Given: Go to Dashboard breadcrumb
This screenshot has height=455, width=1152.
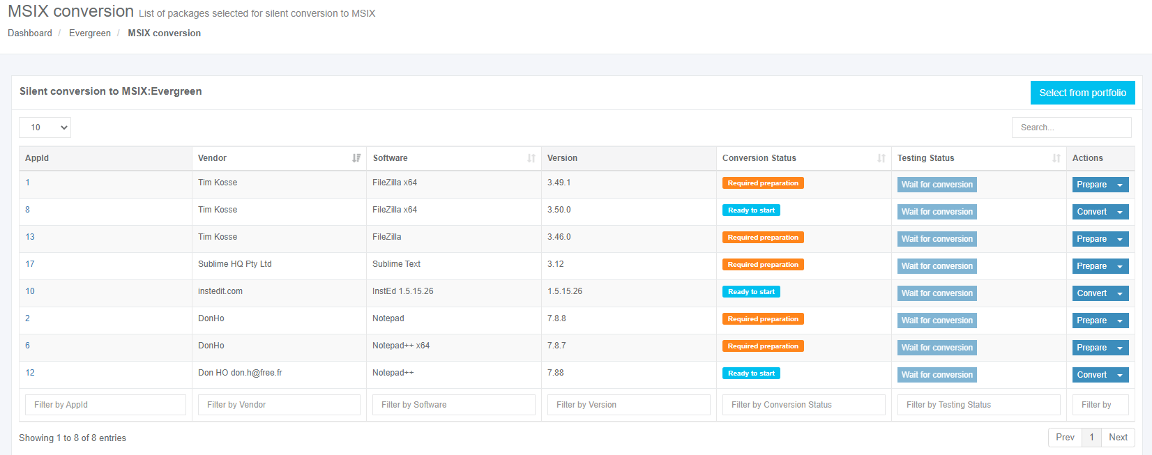Looking at the screenshot, I should pyautogui.click(x=30, y=33).
